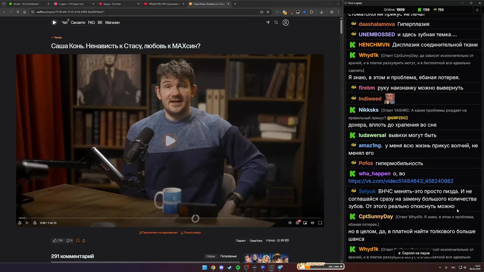
Task: Open the Магазин page
Action: point(112,23)
